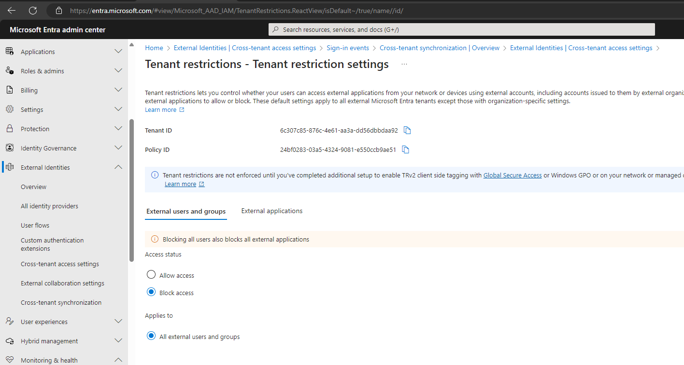The width and height of the screenshot is (684, 365).
Task: Select the Block access radio button
Action: click(151, 292)
